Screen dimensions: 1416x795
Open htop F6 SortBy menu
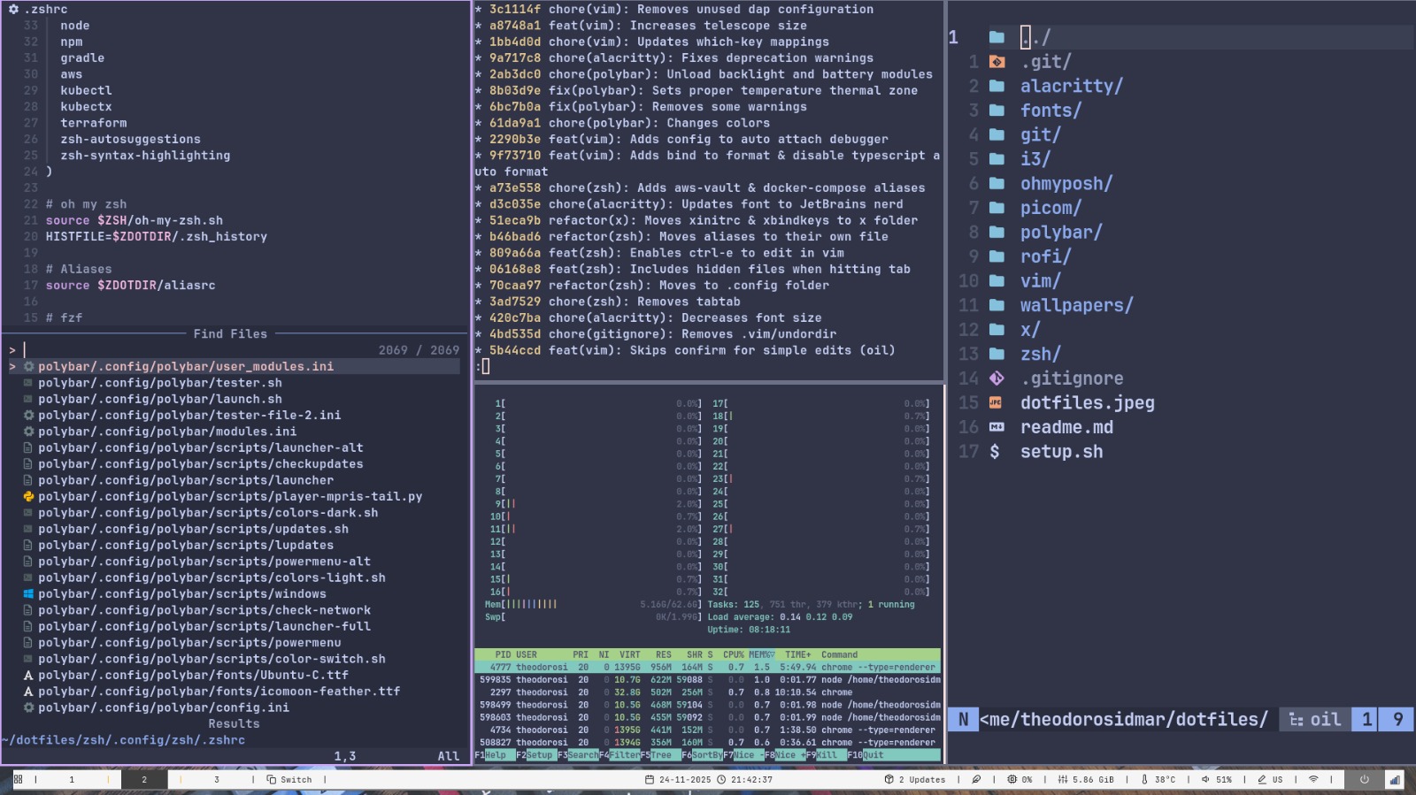point(703,754)
